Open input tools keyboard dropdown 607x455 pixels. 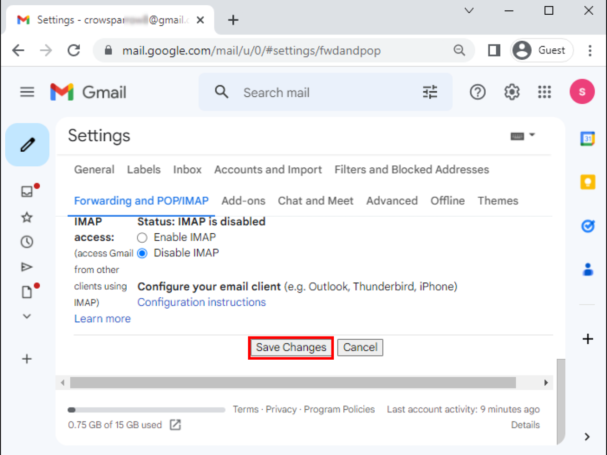[x=523, y=136]
